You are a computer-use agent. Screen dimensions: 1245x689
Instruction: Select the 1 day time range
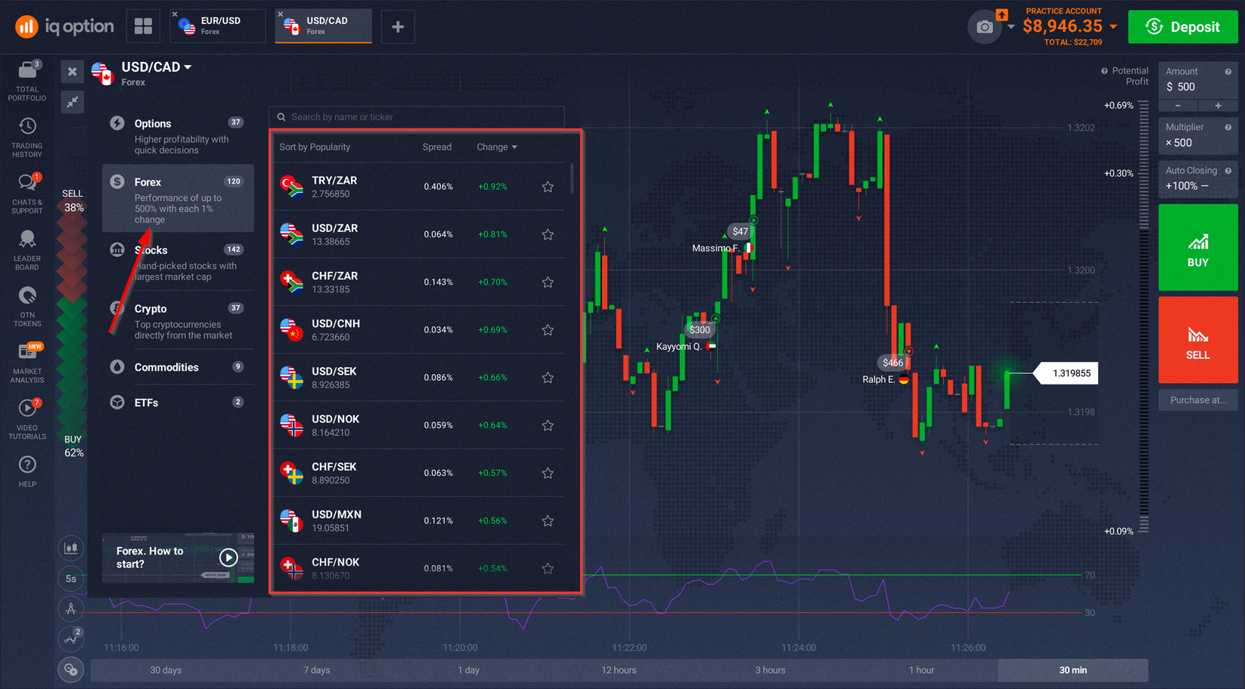468,670
